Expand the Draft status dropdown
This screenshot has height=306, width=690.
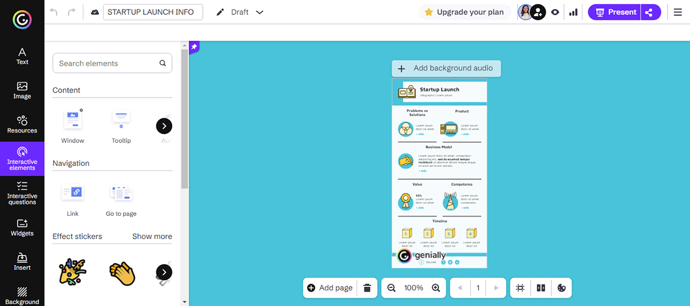[259, 12]
